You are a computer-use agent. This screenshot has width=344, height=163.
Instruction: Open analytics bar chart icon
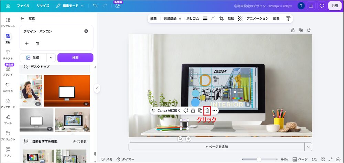pyautogui.click(x=311, y=6)
